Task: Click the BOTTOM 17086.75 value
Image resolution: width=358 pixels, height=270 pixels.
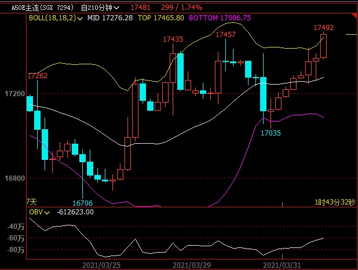Action: pos(220,18)
